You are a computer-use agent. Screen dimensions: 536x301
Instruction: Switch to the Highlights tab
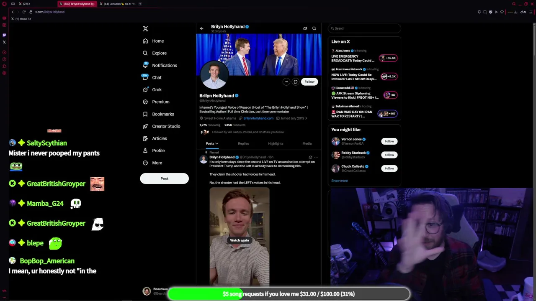click(x=276, y=143)
